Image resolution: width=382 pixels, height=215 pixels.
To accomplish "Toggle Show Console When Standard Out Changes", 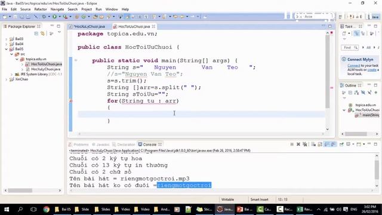I will [326, 145].
